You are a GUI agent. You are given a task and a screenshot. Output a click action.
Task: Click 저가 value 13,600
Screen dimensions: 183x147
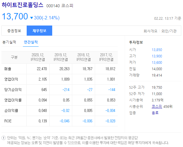(x=157, y=63)
